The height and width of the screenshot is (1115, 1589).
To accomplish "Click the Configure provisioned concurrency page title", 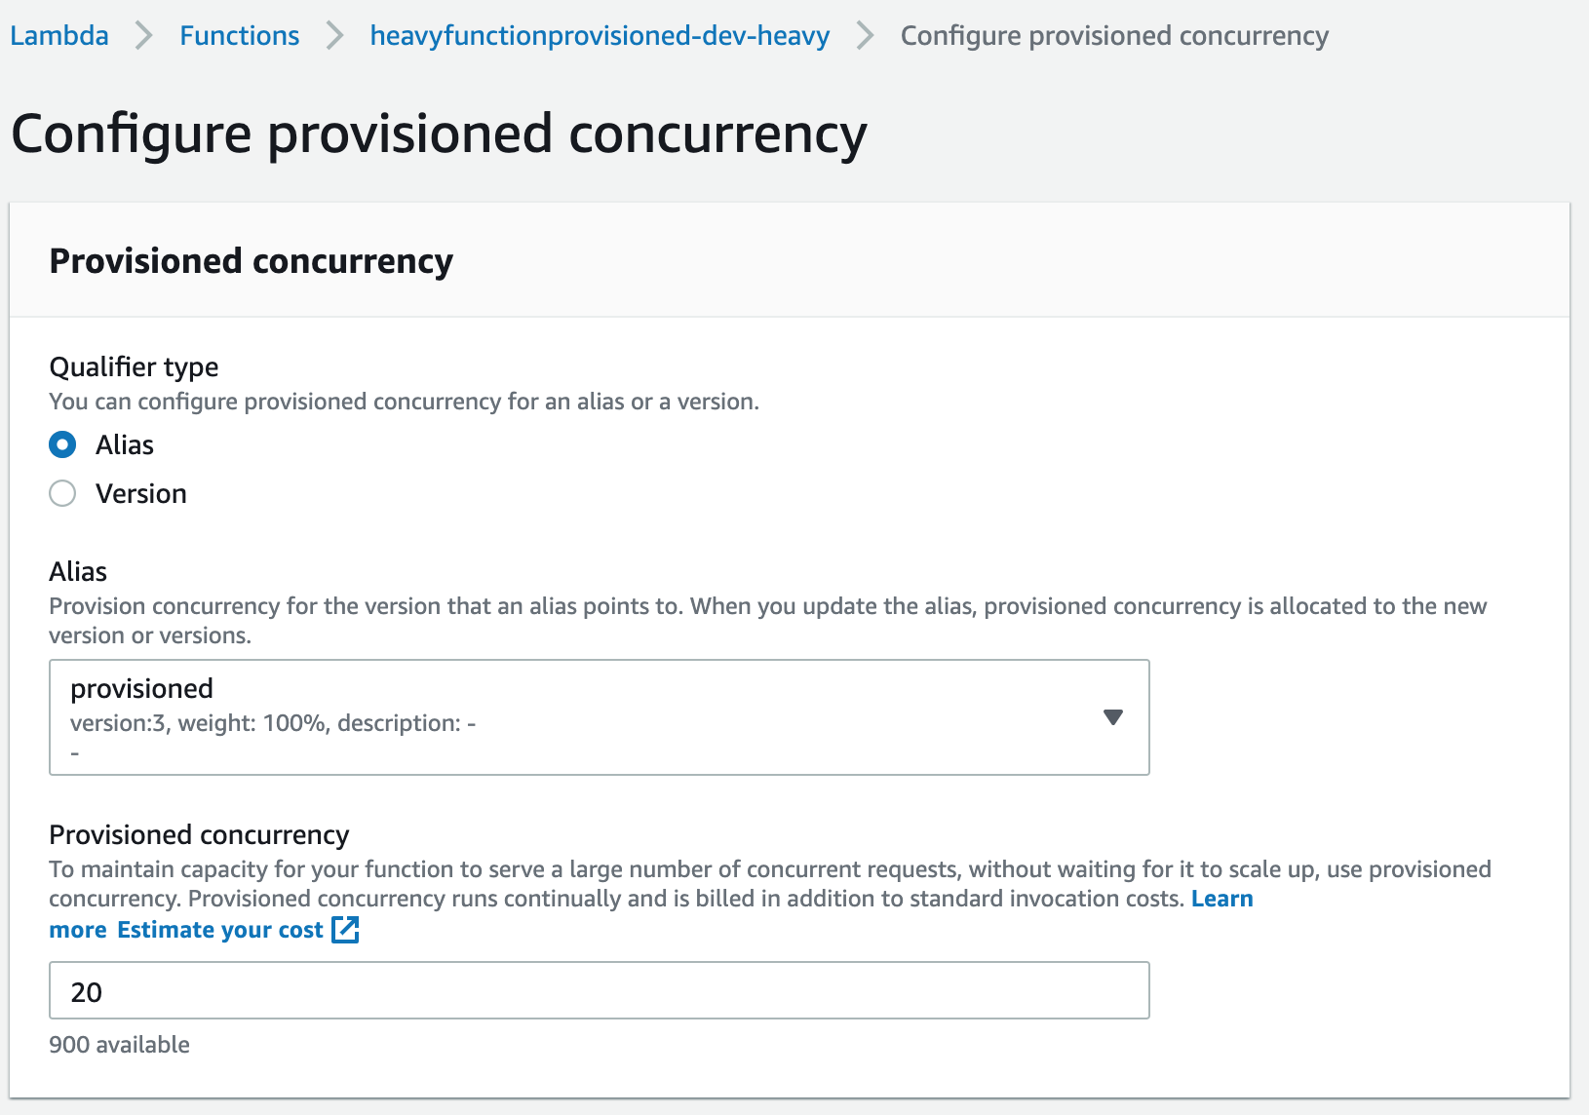I will 439,134.
